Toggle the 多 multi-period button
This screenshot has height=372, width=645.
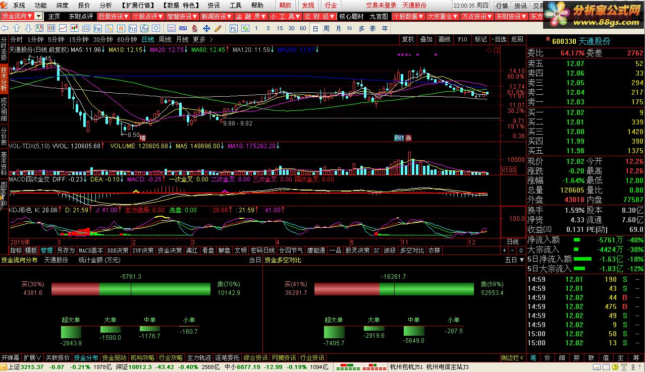tap(361, 28)
